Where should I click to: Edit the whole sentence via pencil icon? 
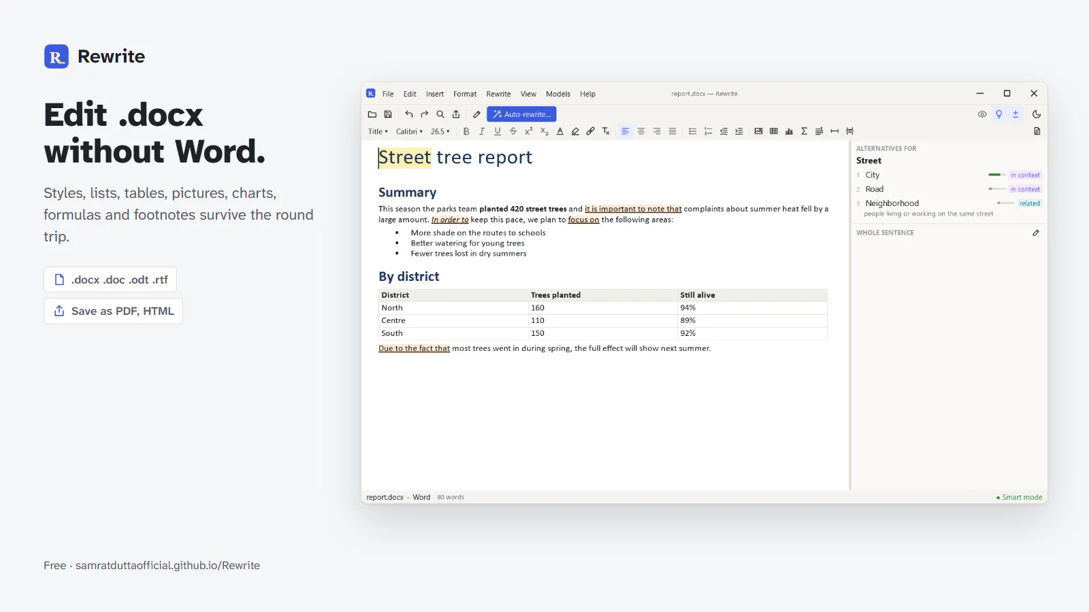(1036, 233)
